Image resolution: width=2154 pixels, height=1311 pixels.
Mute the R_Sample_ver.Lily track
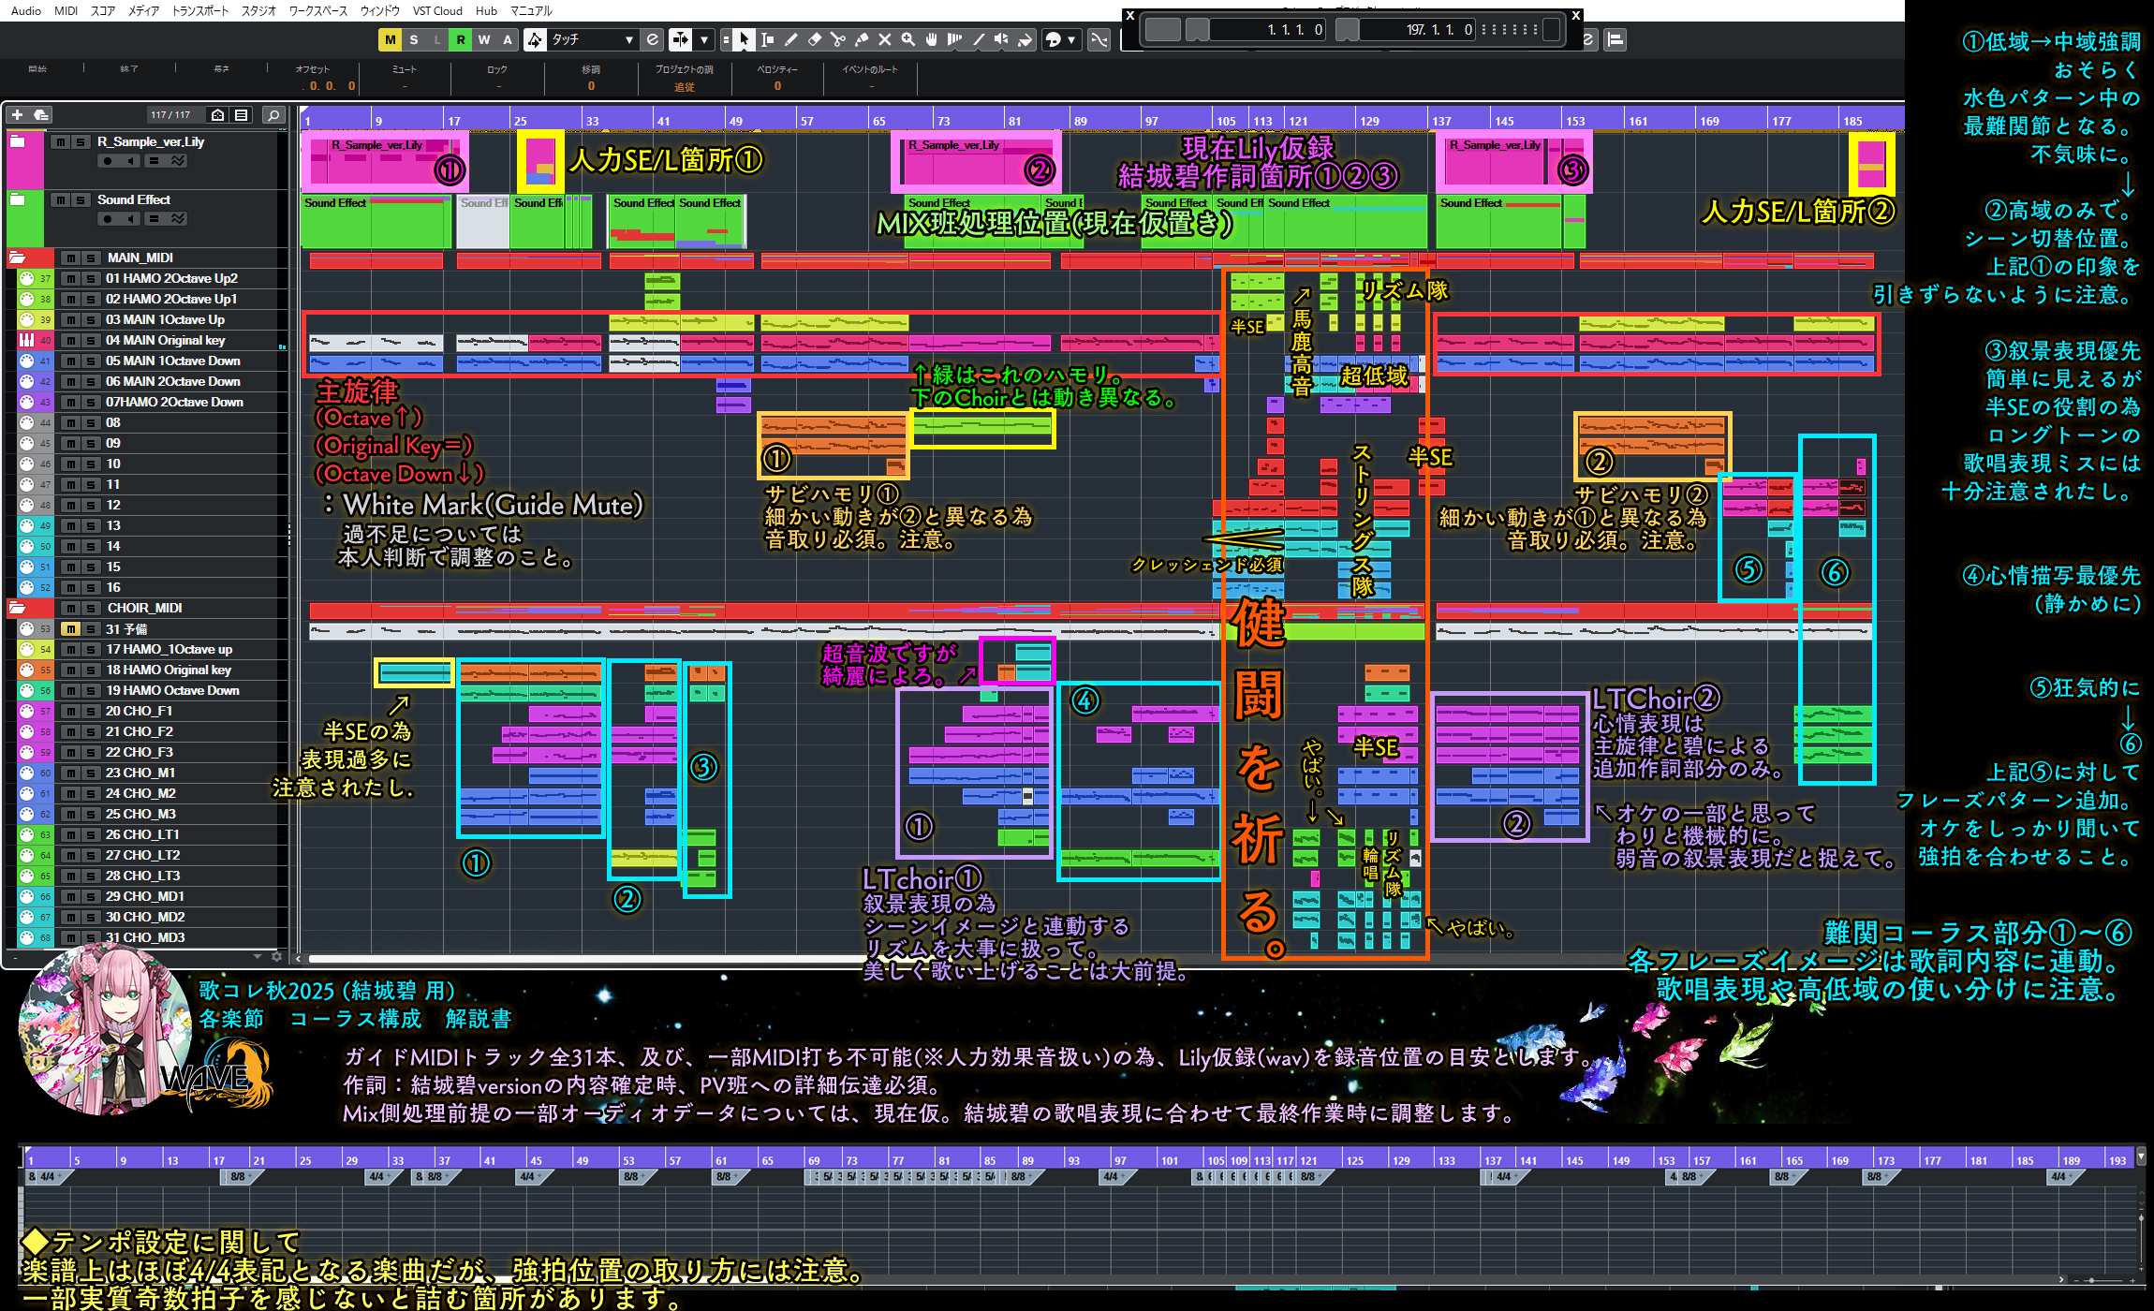[x=61, y=142]
